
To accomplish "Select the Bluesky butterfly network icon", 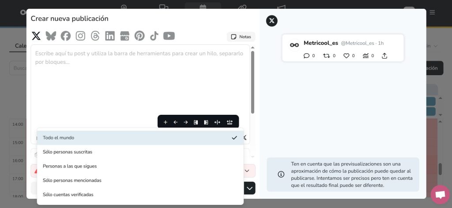I will (51, 36).
